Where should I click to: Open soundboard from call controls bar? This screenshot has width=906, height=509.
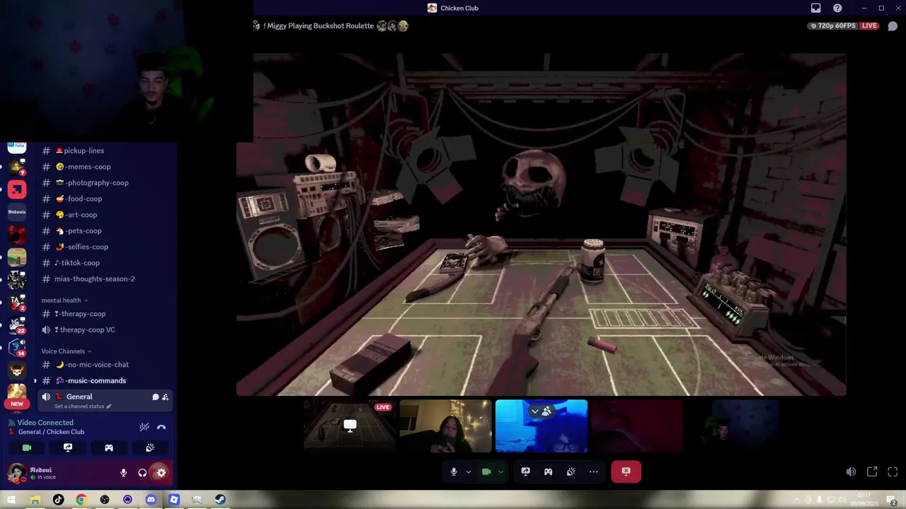570,472
